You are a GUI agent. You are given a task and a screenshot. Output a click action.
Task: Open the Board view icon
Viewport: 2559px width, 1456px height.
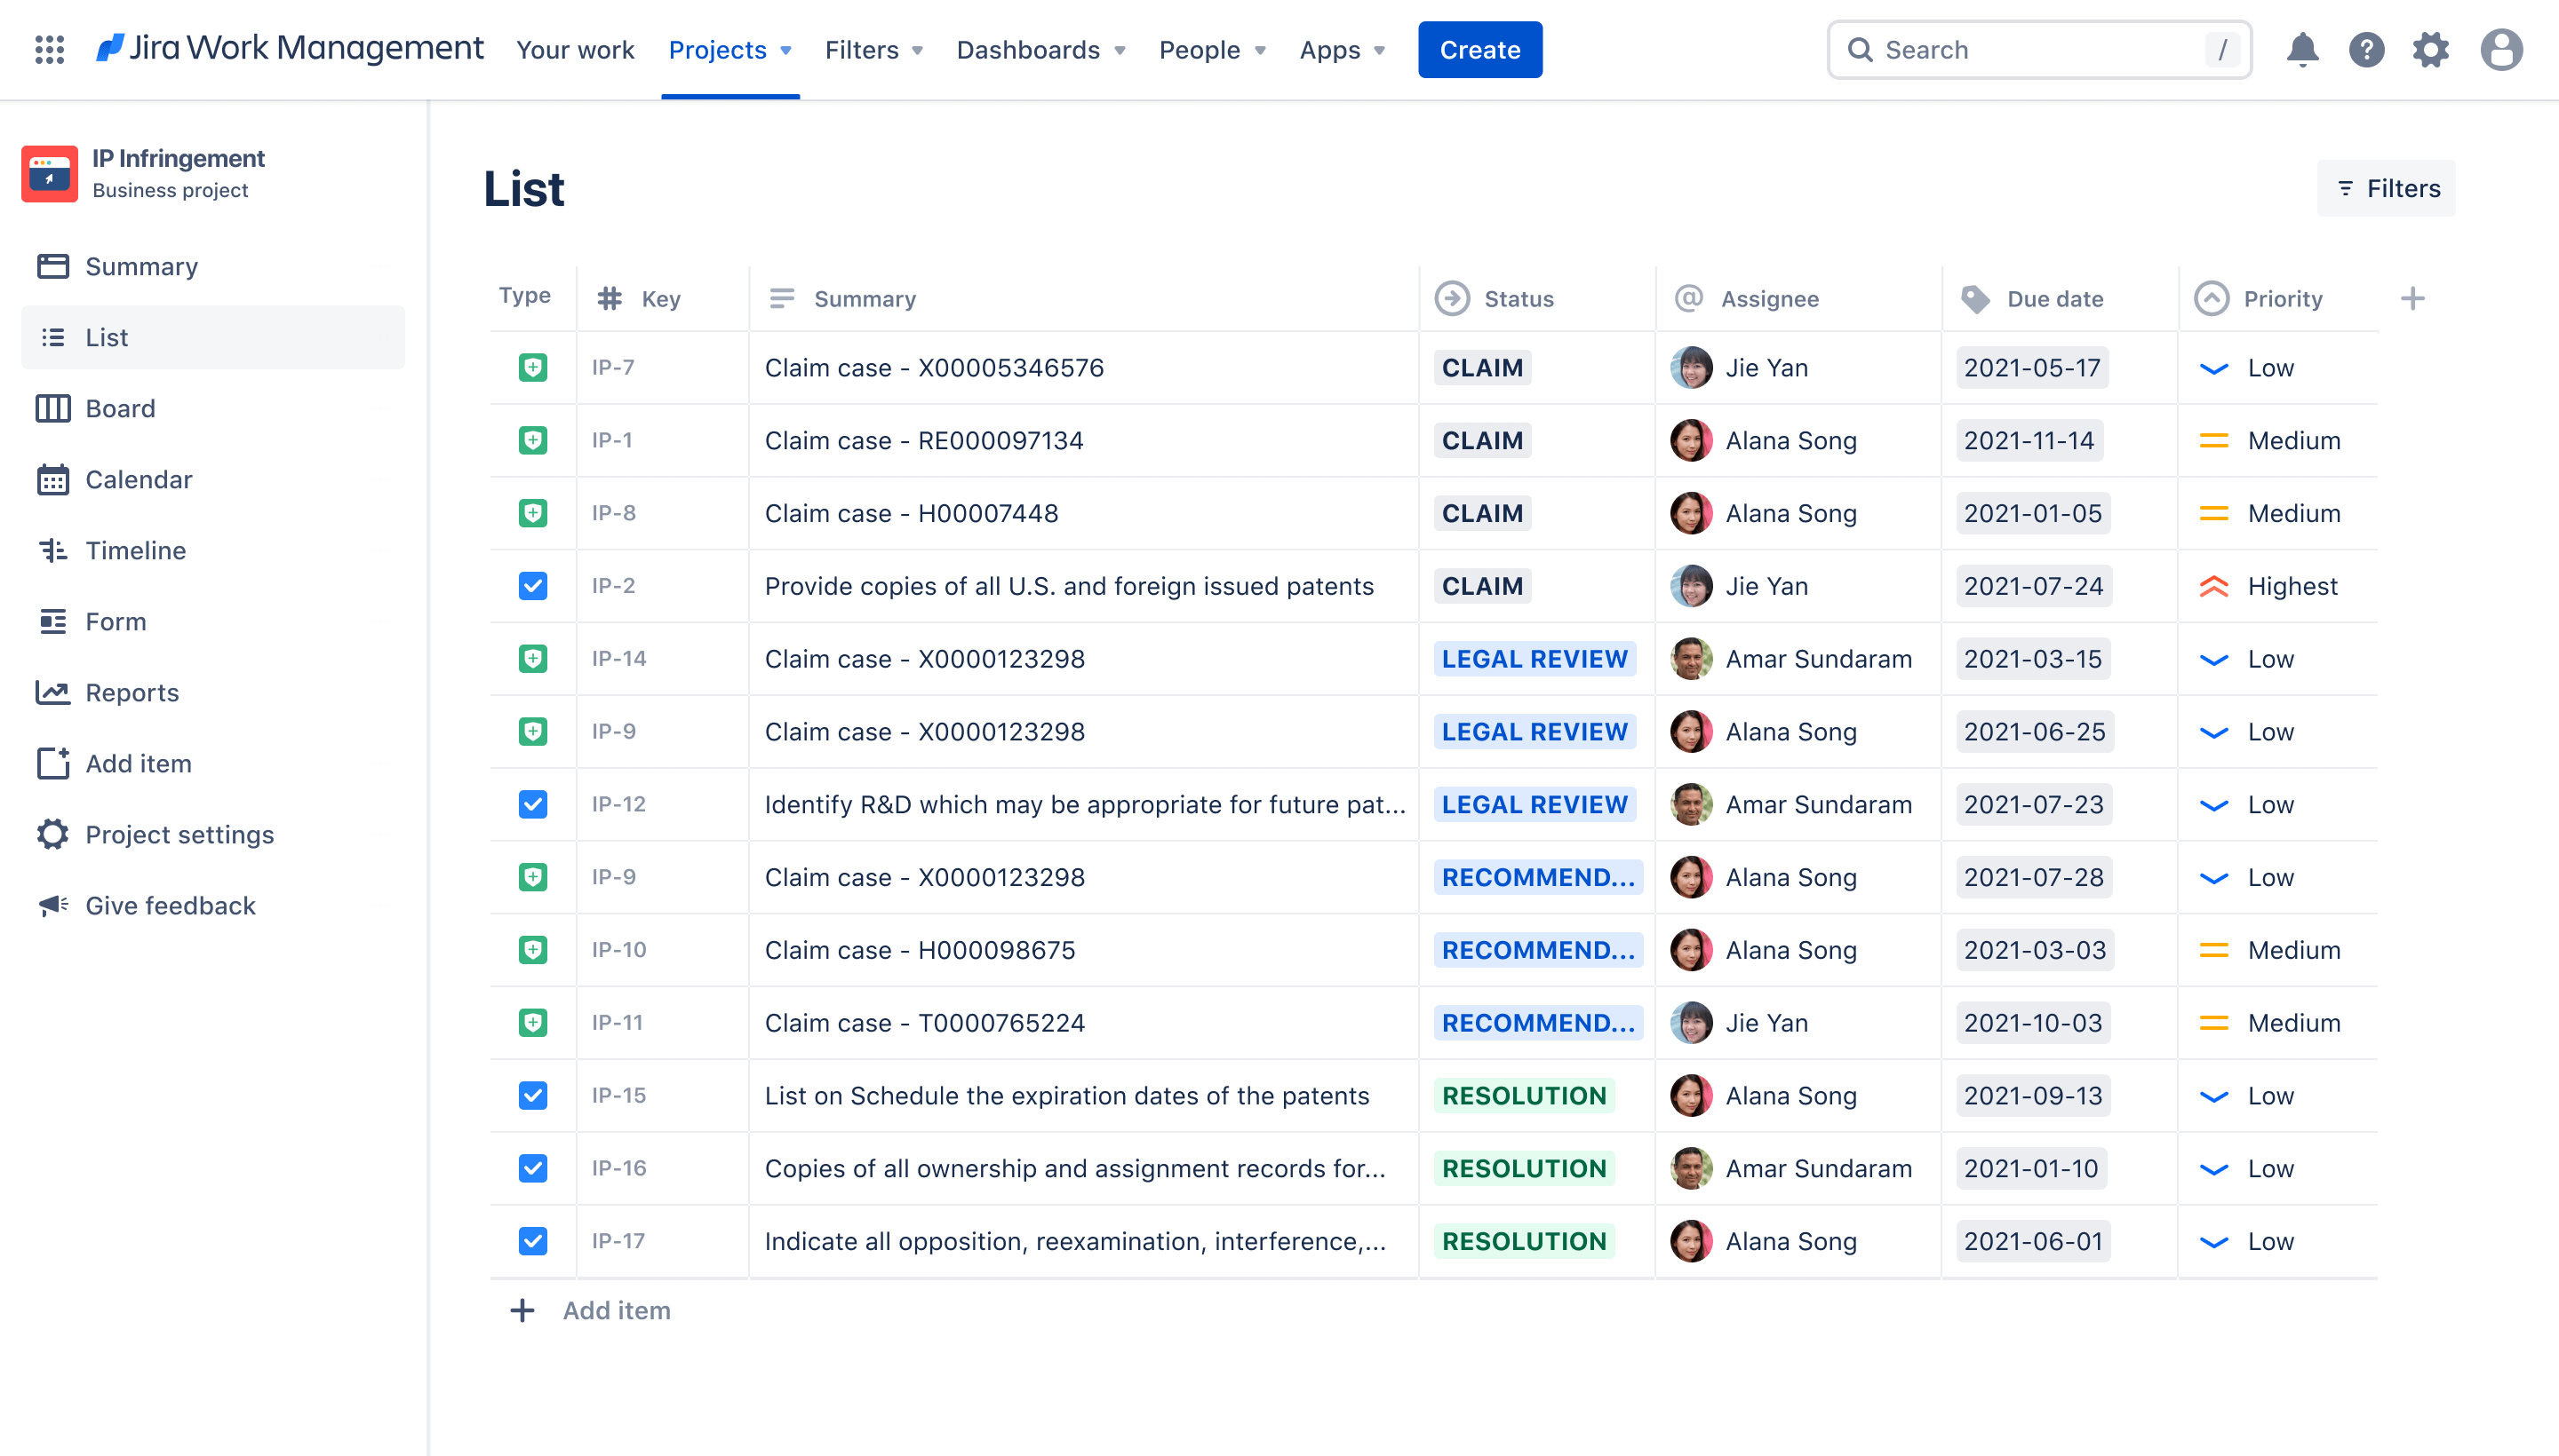(52, 406)
